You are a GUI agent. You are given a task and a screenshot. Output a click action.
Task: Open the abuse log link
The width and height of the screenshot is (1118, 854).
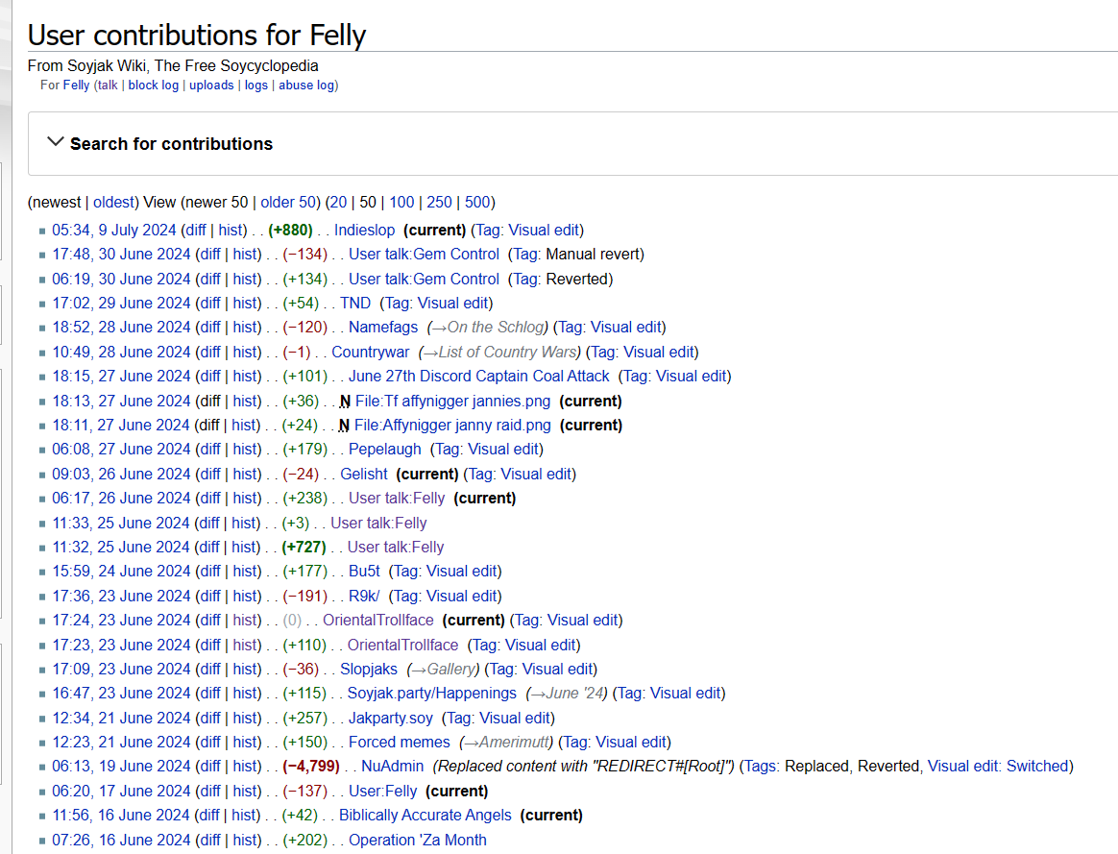point(306,85)
